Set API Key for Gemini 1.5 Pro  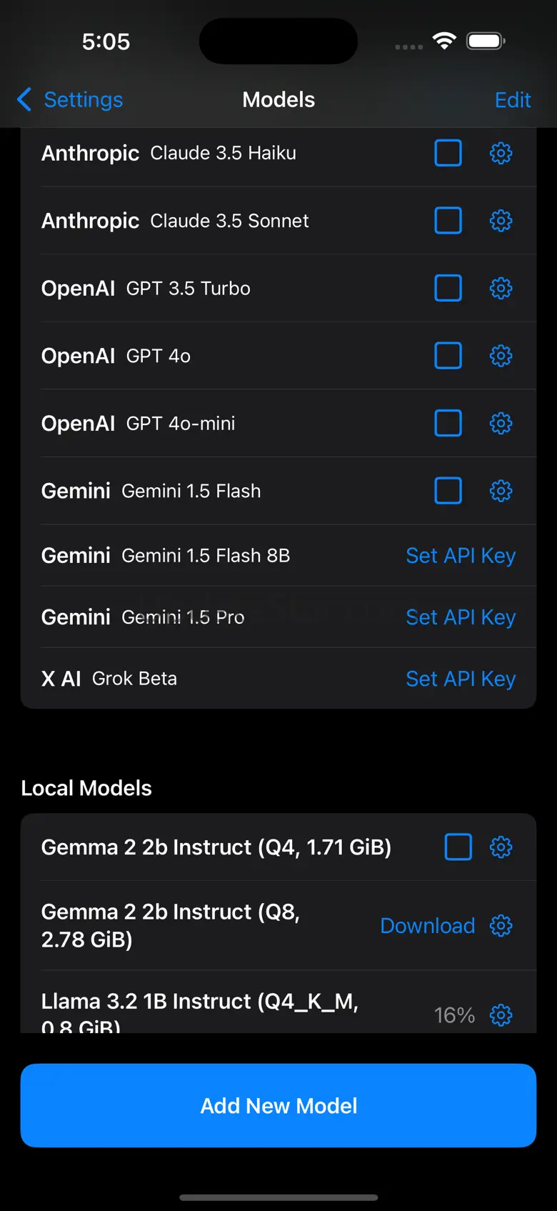(461, 617)
